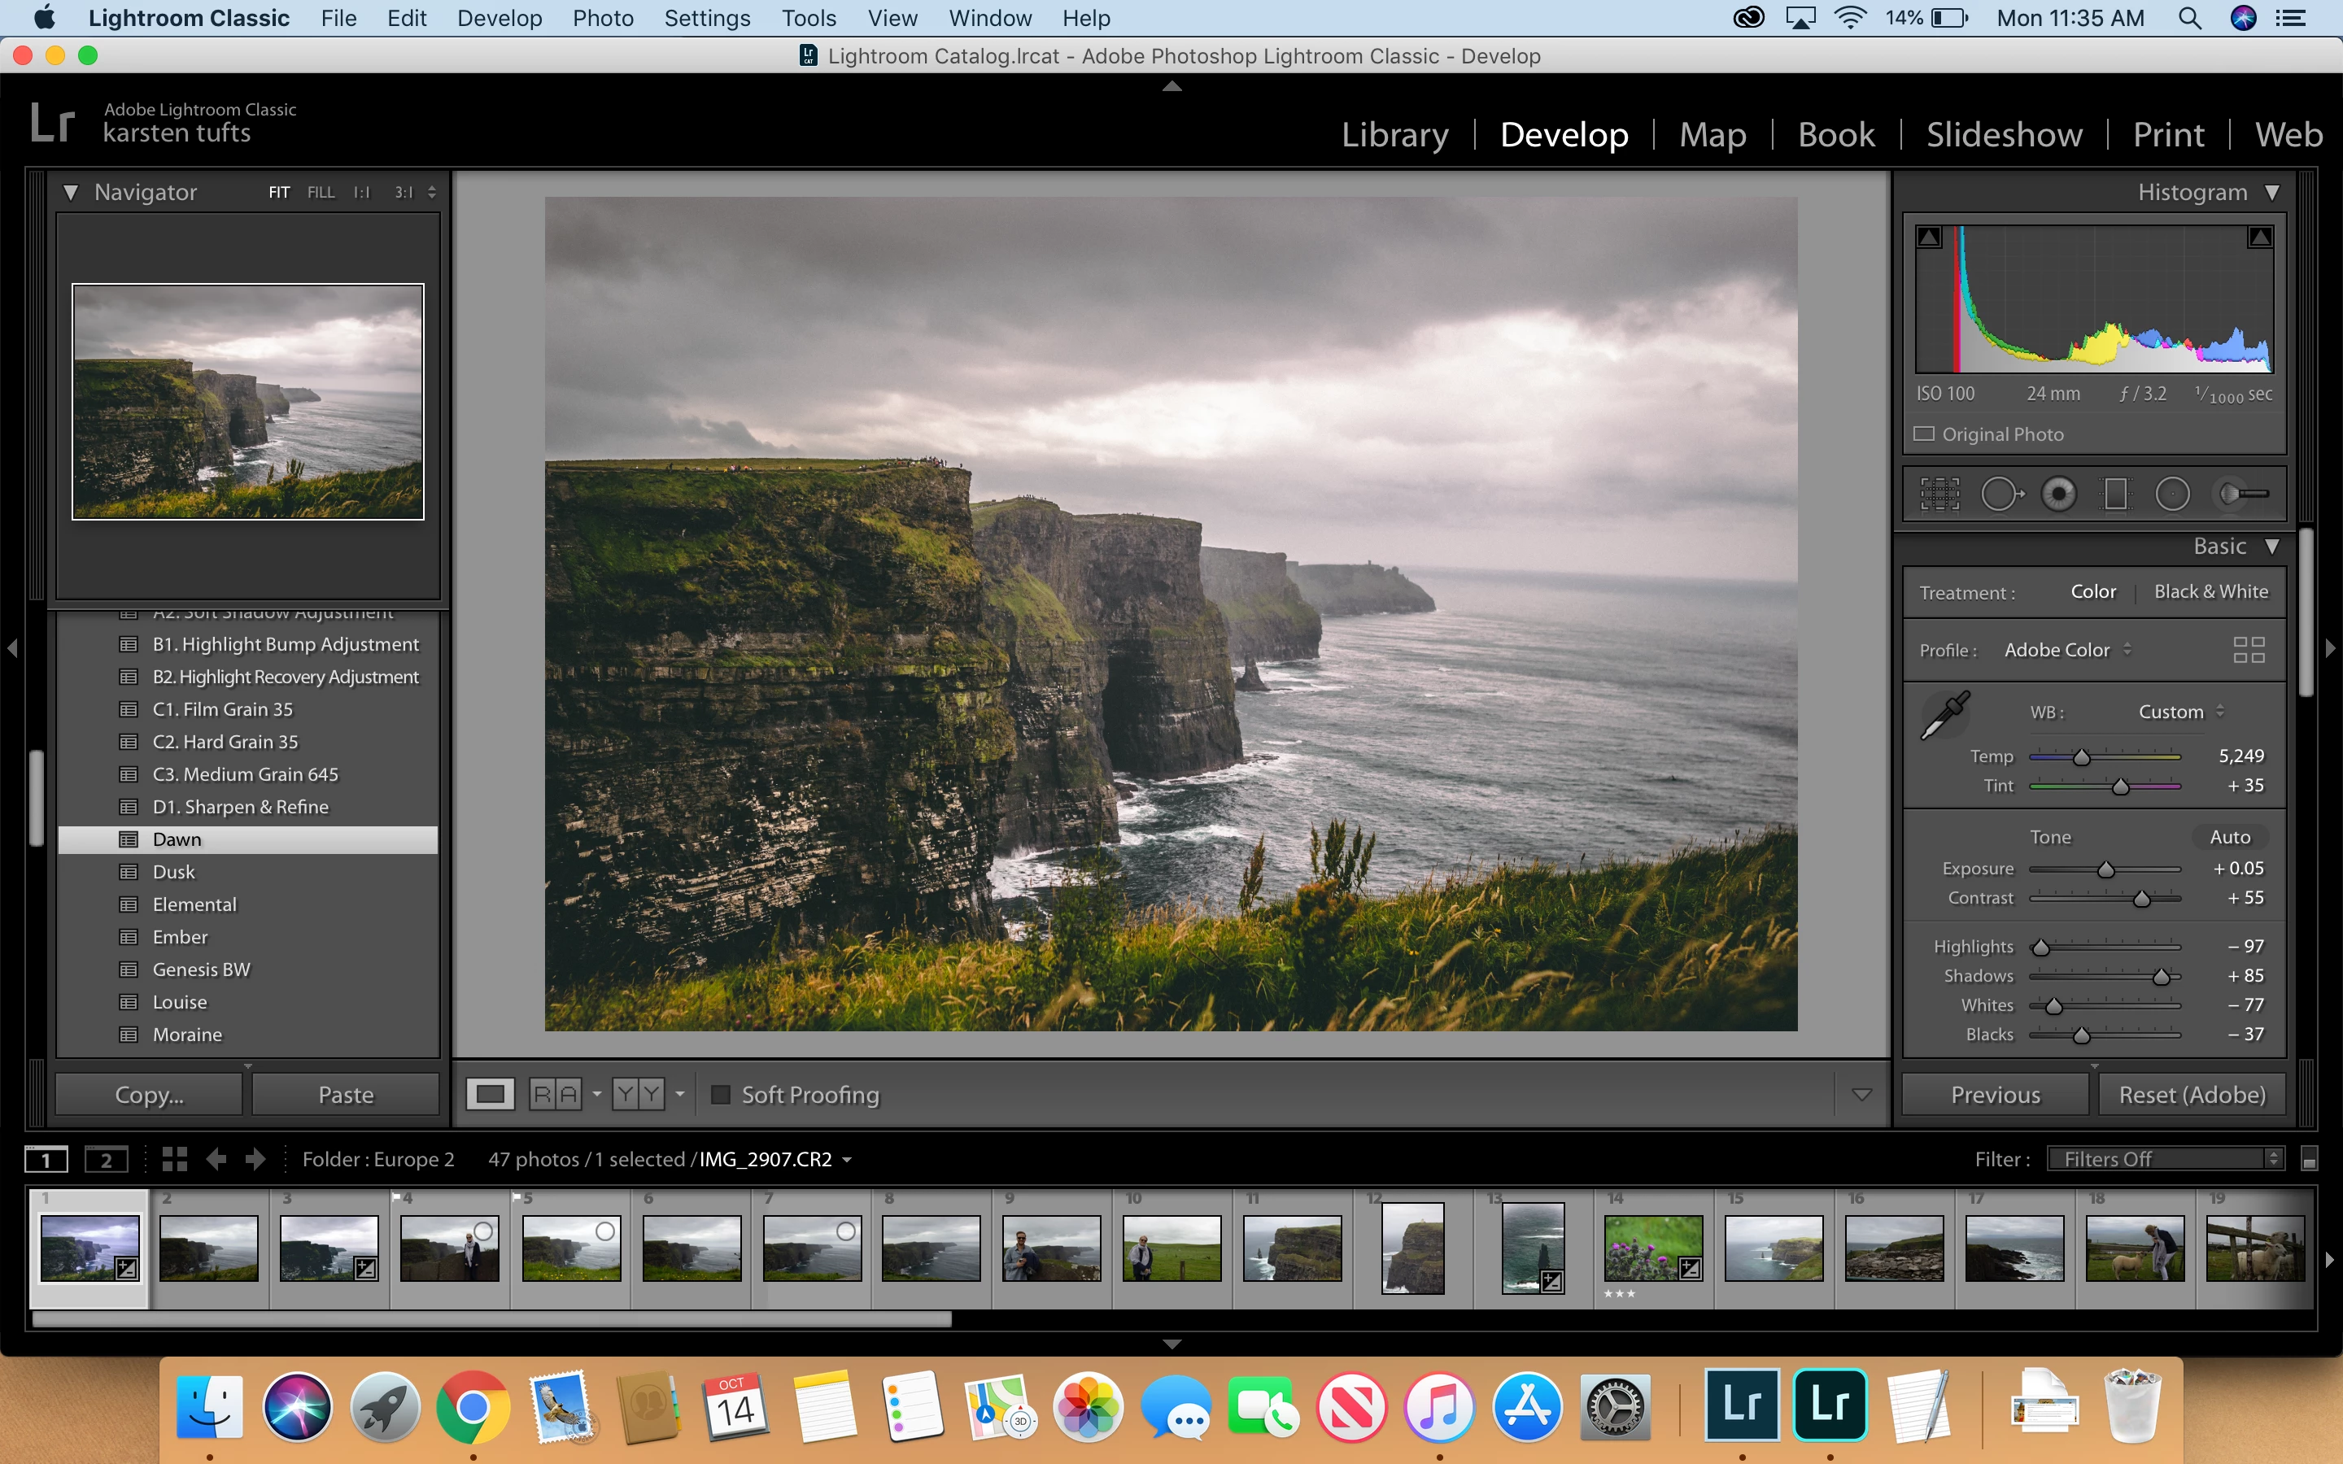2343x1464 pixels.
Task: Switch to the Library module
Action: coord(1394,134)
